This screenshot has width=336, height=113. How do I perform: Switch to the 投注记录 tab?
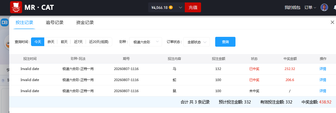point(24,22)
